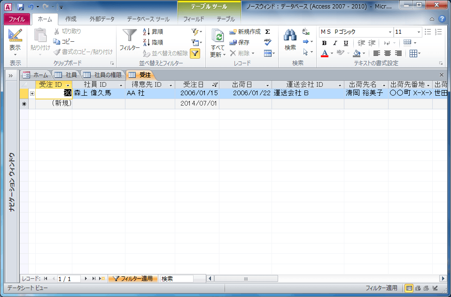Screen dimensions: 451x297
Task: Open the font size 11 dropdown
Action: click(x=419, y=32)
